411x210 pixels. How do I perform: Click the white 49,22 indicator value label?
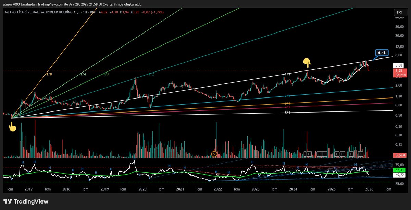(x=399, y=175)
